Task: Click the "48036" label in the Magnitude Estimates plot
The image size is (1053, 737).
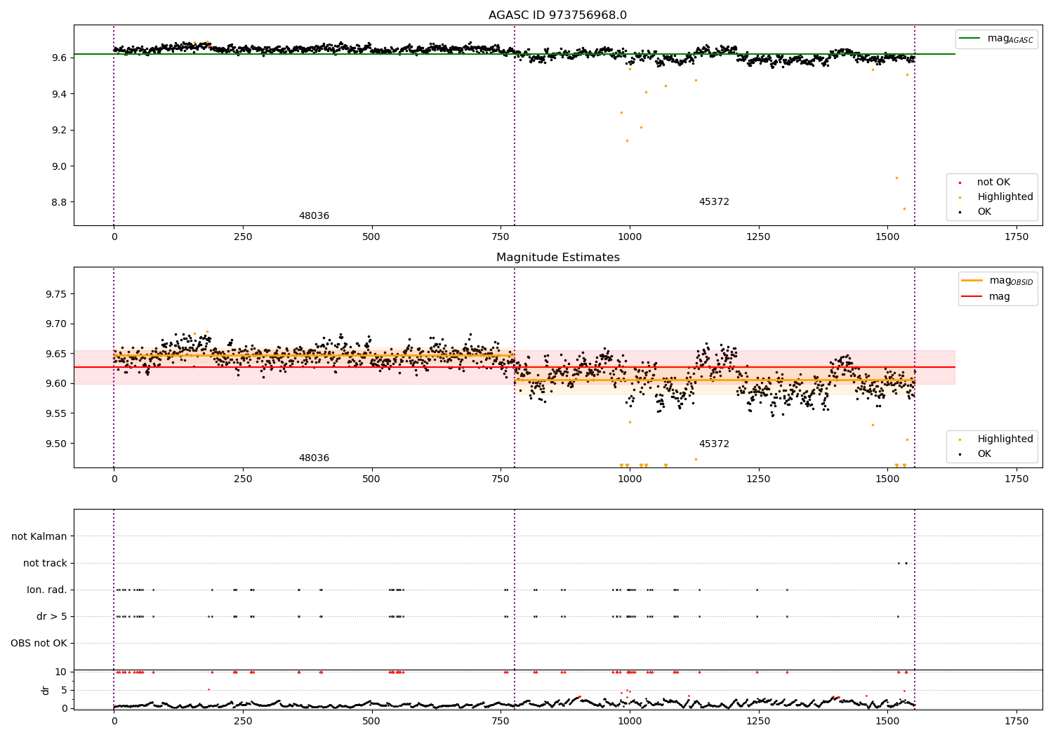Action: click(x=314, y=458)
